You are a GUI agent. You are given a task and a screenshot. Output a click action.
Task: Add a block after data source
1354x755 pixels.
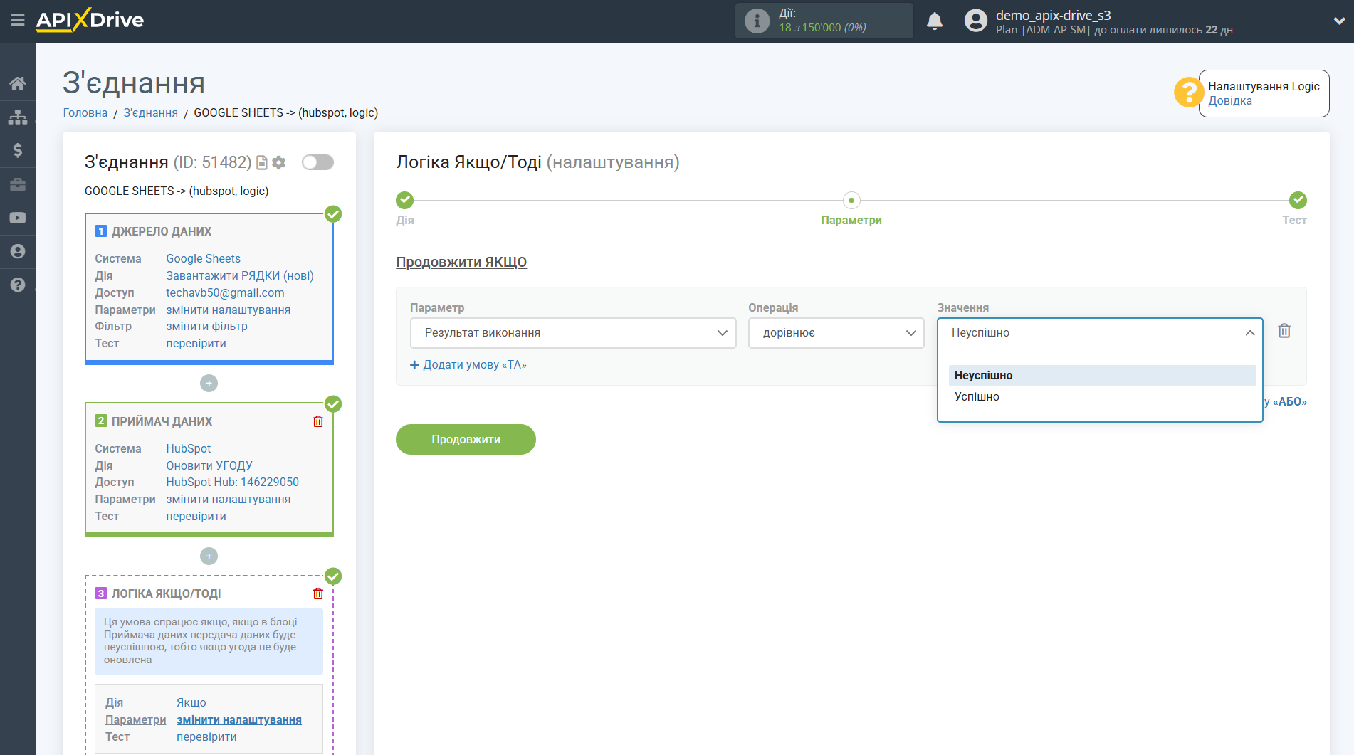(209, 383)
